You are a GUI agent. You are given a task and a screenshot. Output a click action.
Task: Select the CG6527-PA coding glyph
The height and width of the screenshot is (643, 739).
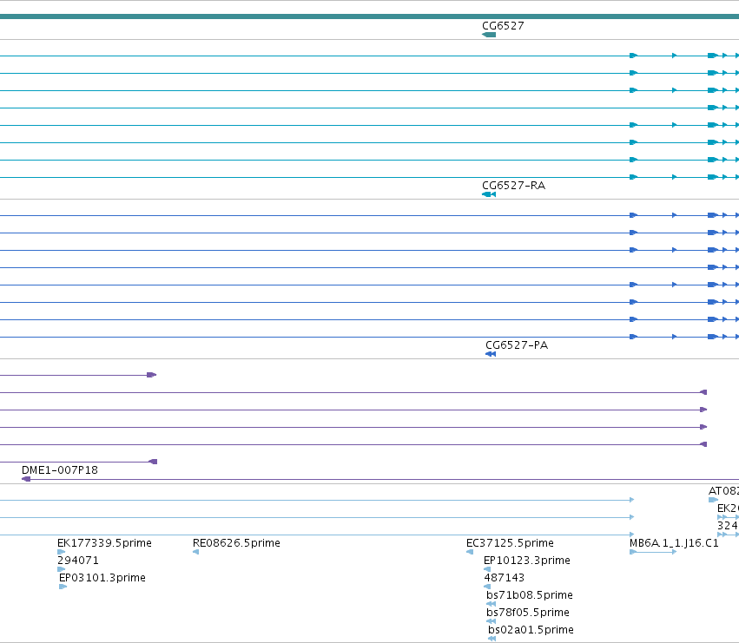click(491, 354)
